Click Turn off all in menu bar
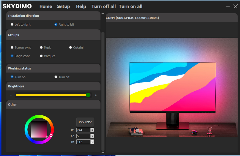The height and width of the screenshot is (156, 240). tap(103, 6)
